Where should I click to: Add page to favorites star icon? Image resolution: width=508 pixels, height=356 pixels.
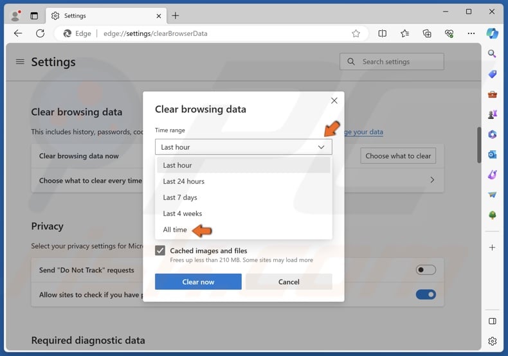pyautogui.click(x=356, y=33)
